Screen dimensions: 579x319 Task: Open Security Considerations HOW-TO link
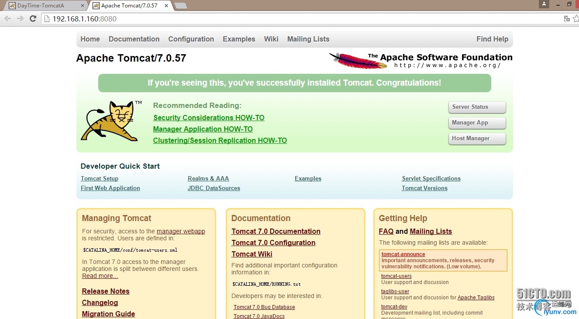[x=209, y=118]
